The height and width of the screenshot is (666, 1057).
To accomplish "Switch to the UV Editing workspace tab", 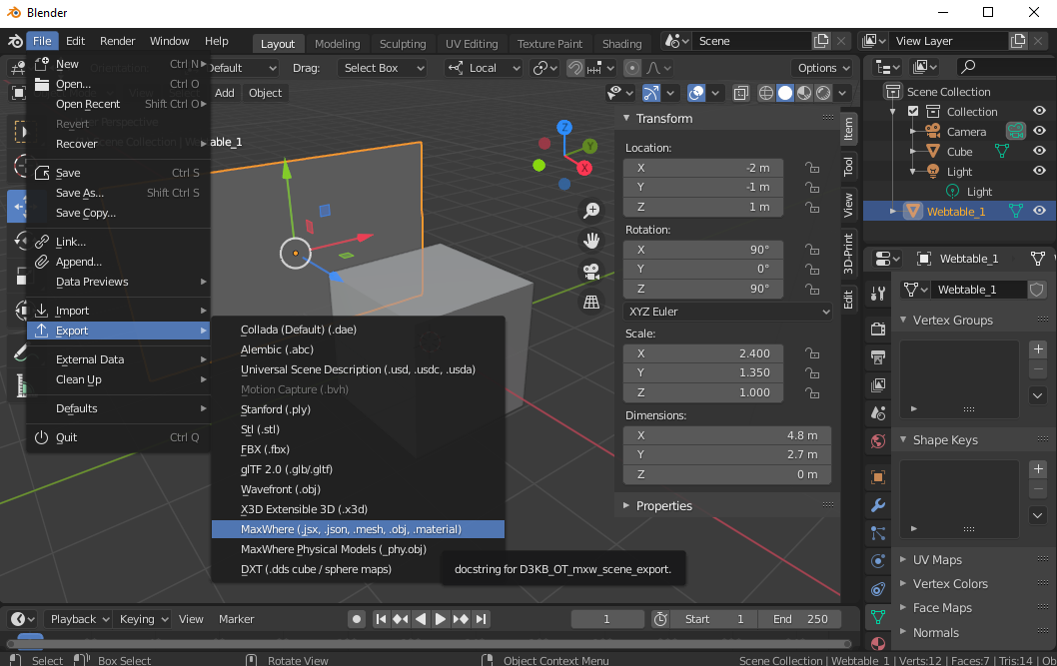I will point(472,44).
